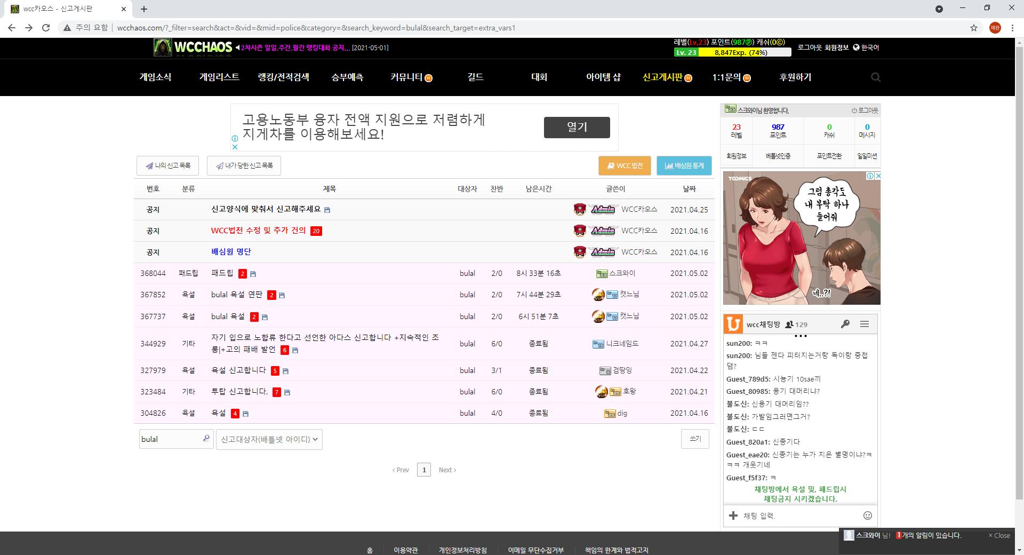Open the wcc채팅방 orange U logo
Viewport: 1024px width, 555px height.
pos(733,324)
